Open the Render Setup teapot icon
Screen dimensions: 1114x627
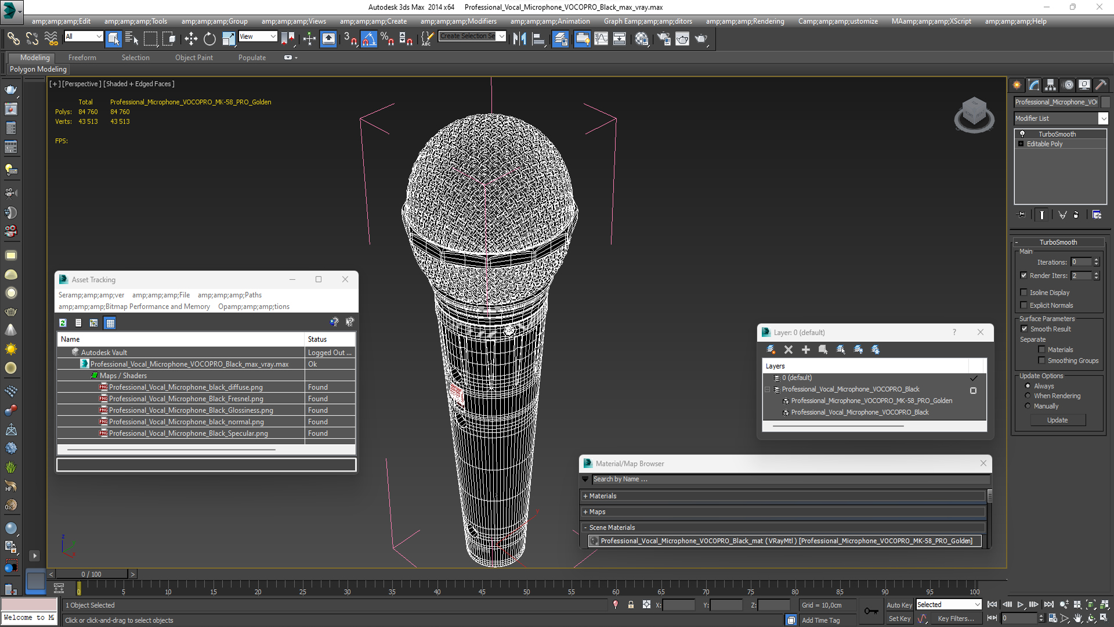[664, 39]
